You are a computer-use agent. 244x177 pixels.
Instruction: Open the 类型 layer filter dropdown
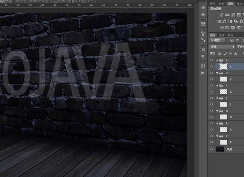coord(217,40)
